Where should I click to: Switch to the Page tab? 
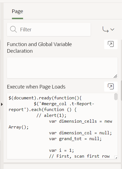[18, 11]
